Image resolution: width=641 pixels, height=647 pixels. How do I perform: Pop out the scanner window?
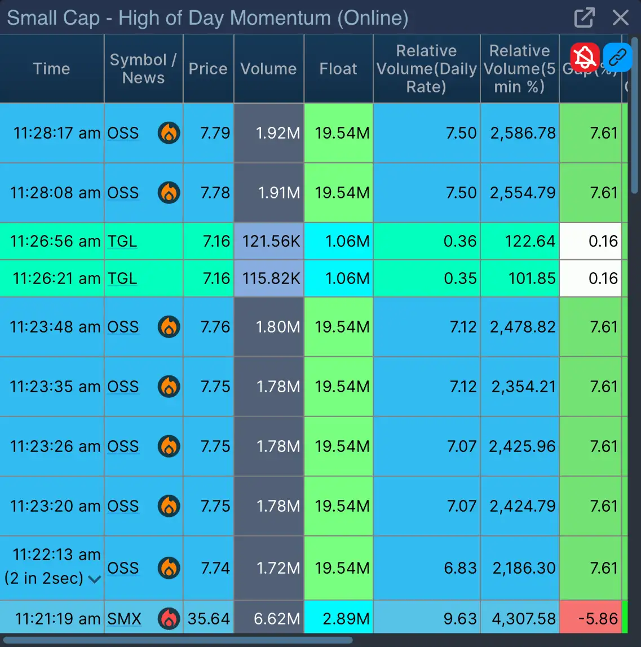click(584, 17)
